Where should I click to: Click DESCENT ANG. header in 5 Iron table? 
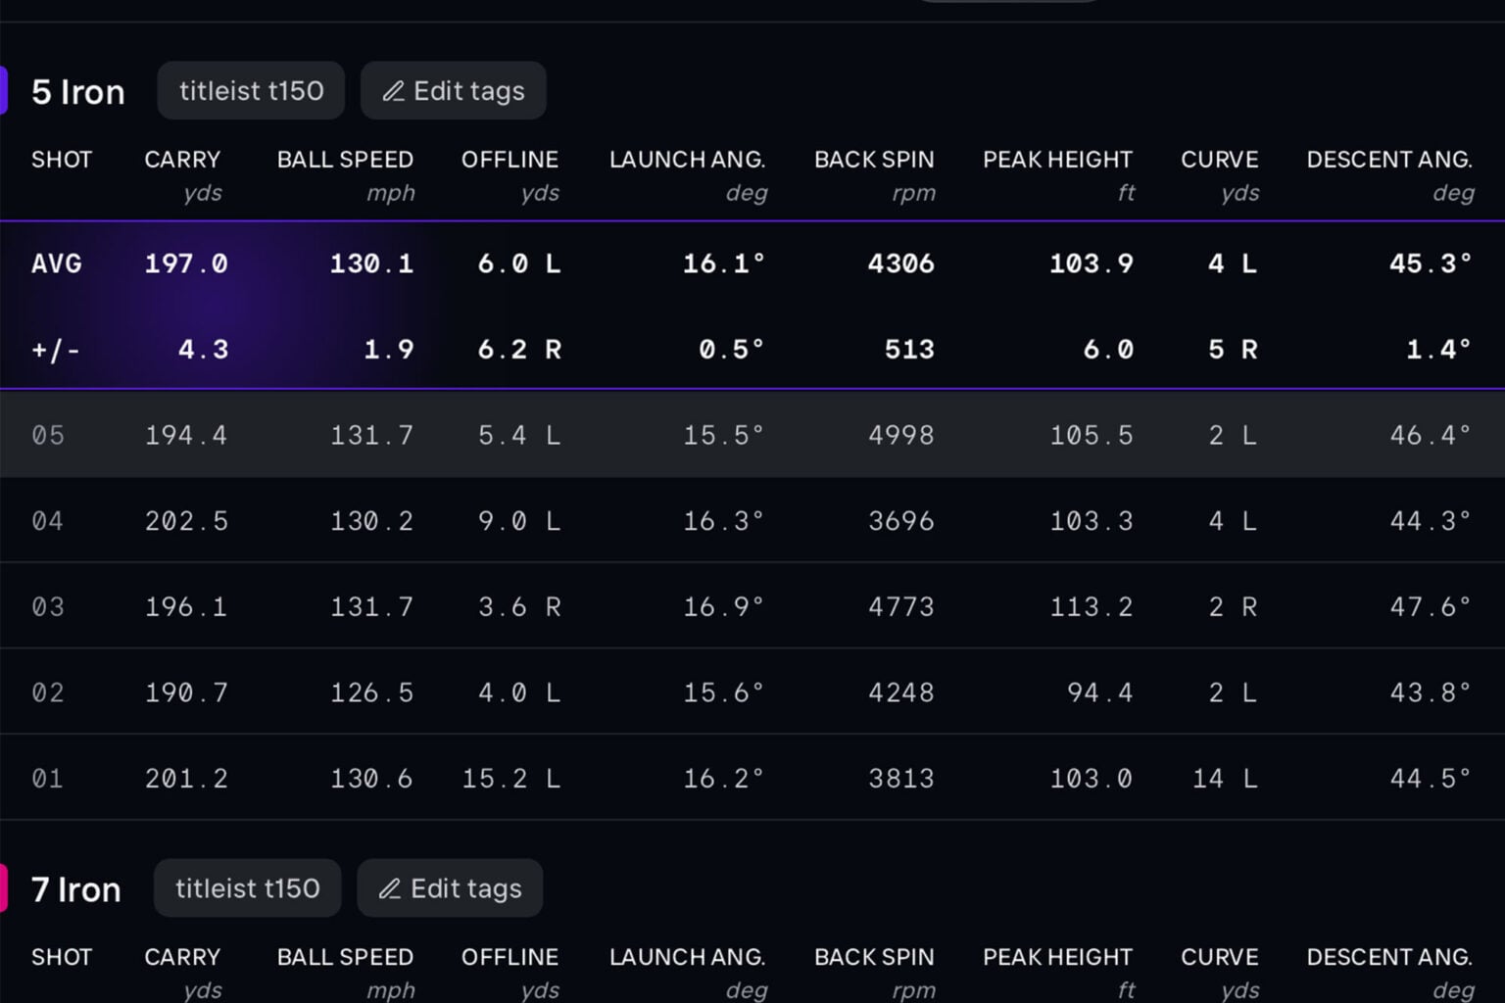(1389, 160)
